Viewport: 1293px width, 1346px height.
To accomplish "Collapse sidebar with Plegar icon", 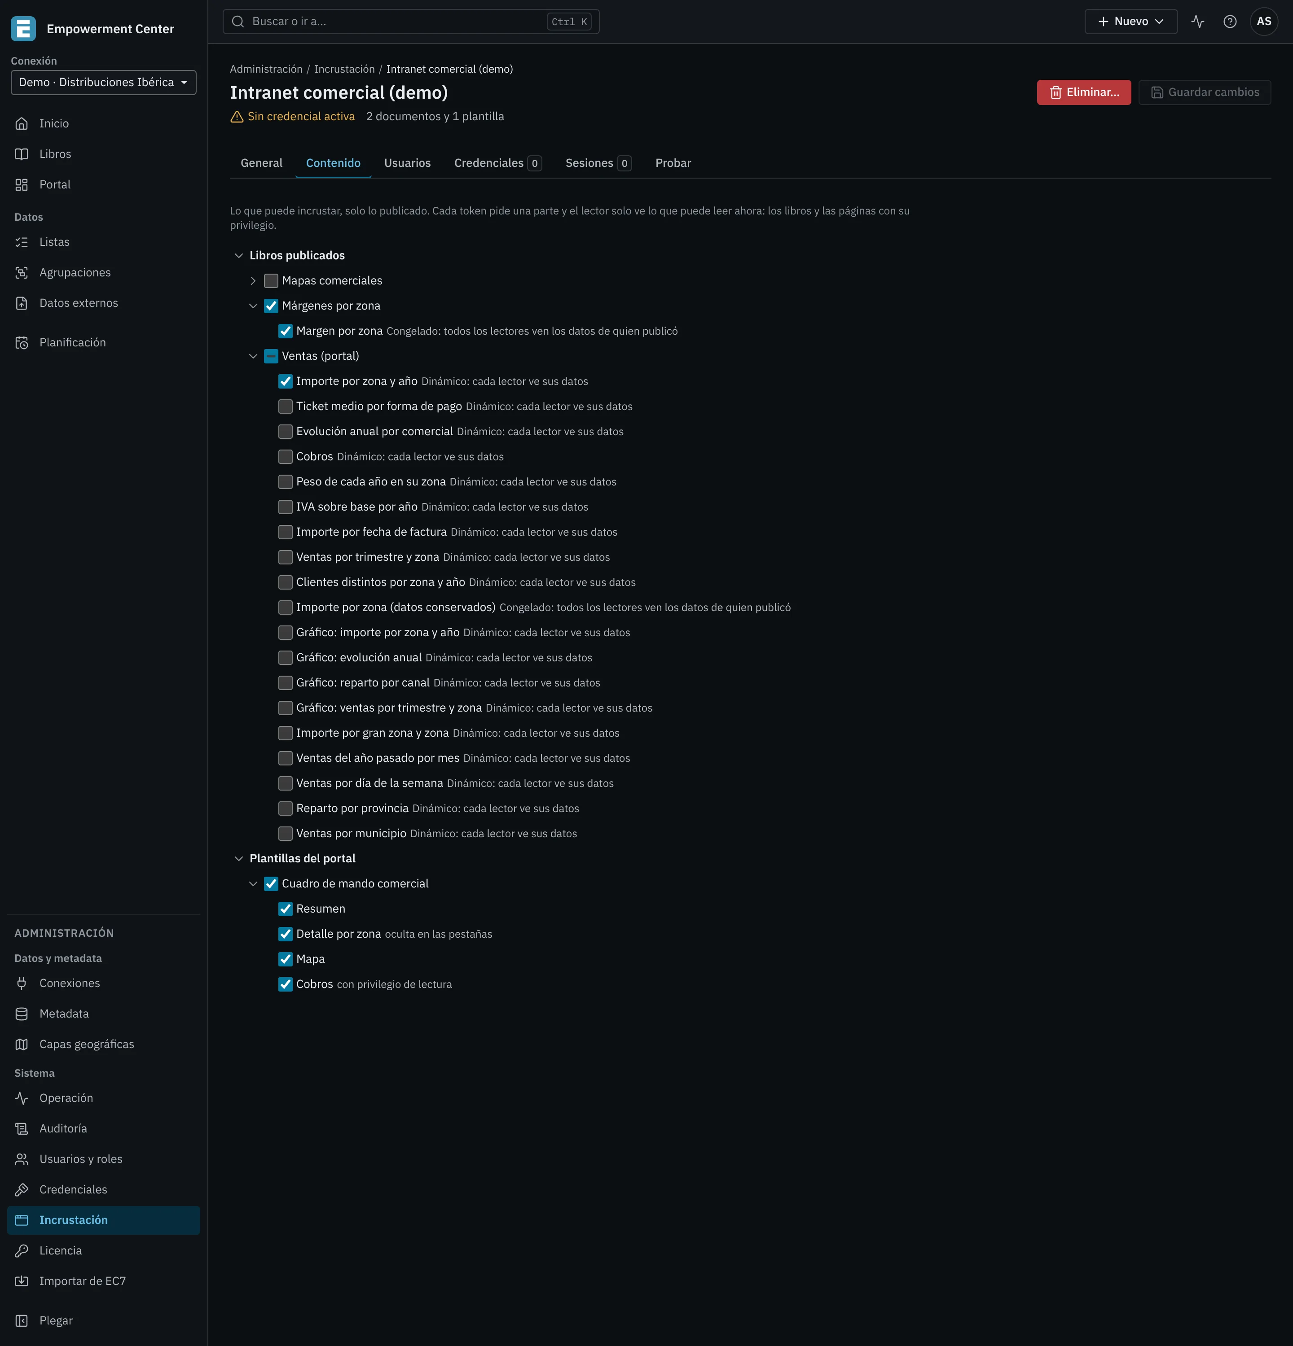I will (22, 1320).
